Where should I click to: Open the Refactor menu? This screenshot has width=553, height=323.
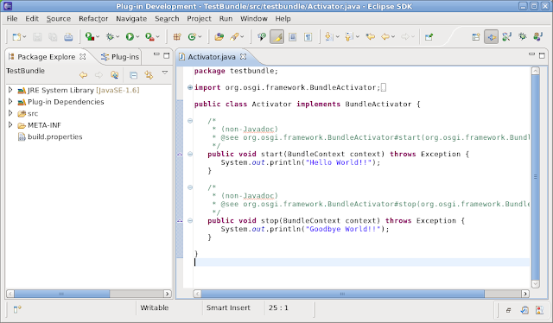(93, 19)
